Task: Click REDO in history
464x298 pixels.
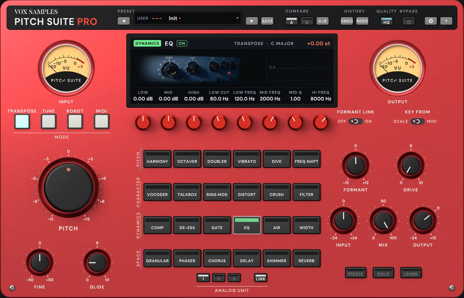Action: tap(362, 21)
